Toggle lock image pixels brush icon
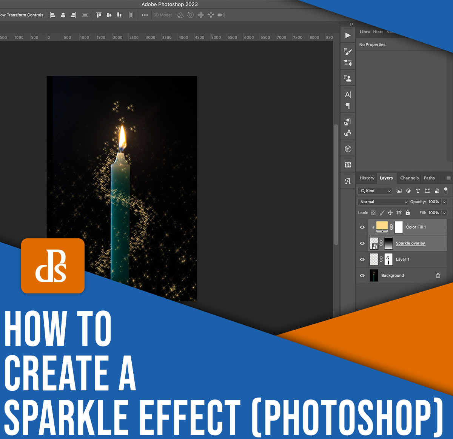The height and width of the screenshot is (439, 453). tap(382, 213)
